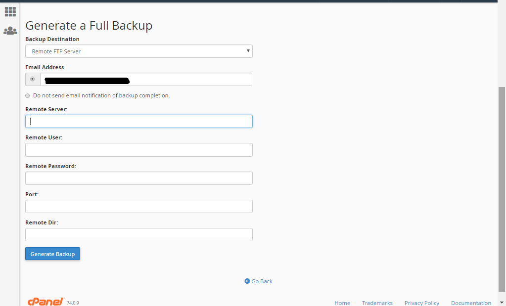Click the scrollbar down arrow
Image resolution: width=506 pixels, height=306 pixels.
click(502, 303)
